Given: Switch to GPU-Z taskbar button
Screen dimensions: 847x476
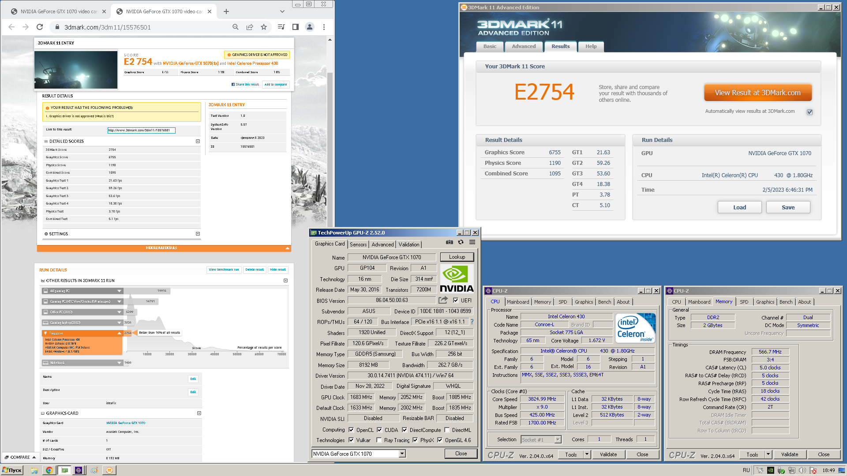Looking at the screenshot, I should (x=64, y=470).
